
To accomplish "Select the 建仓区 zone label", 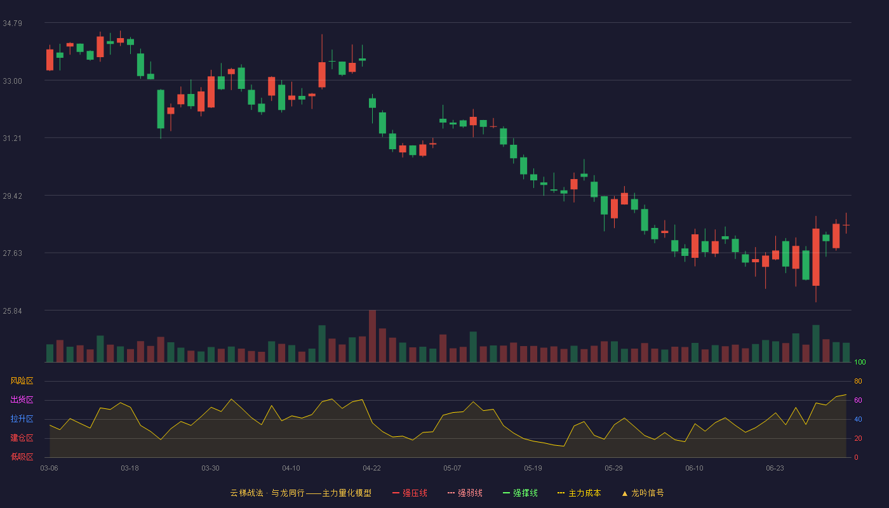I will pos(22,438).
